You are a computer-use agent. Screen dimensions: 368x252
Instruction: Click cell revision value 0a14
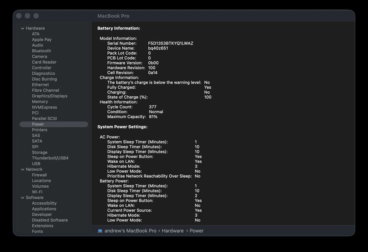click(153, 72)
